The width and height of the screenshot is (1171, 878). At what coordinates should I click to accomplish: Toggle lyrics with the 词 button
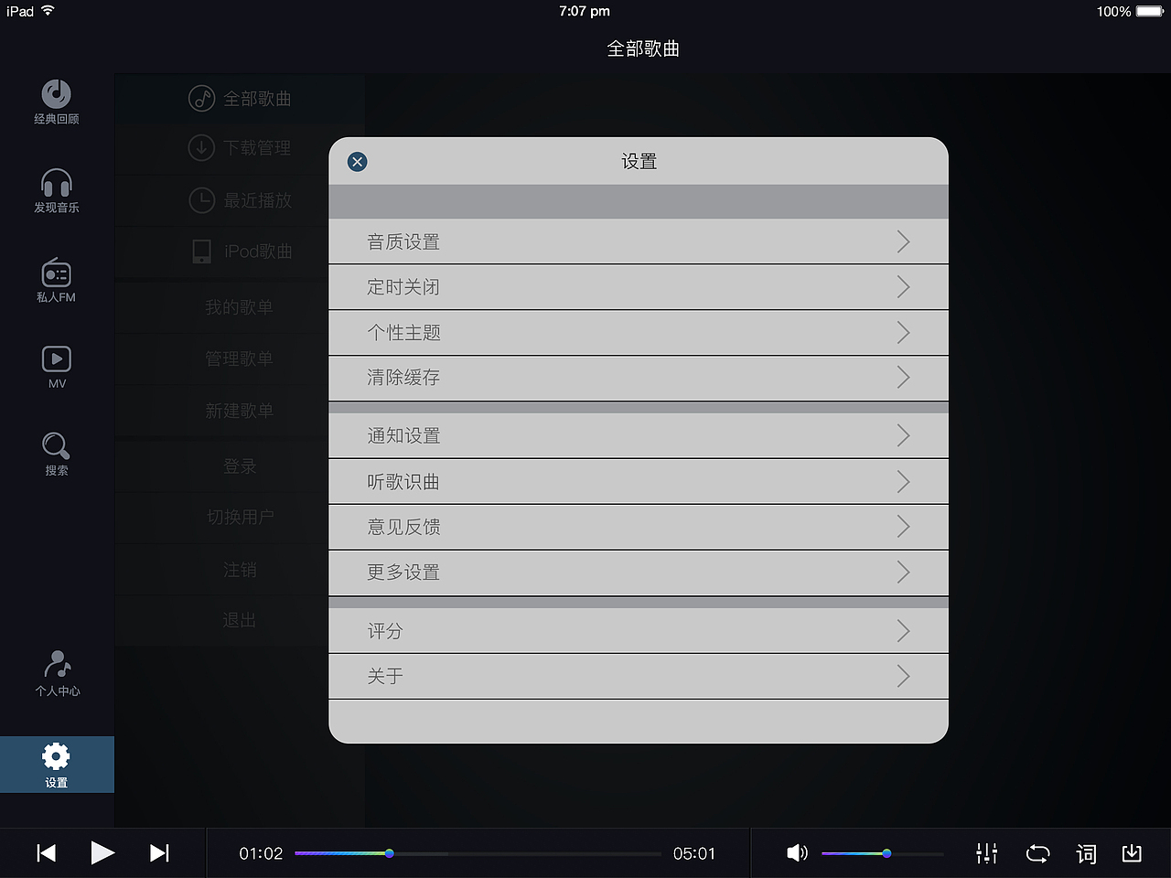coord(1085,852)
